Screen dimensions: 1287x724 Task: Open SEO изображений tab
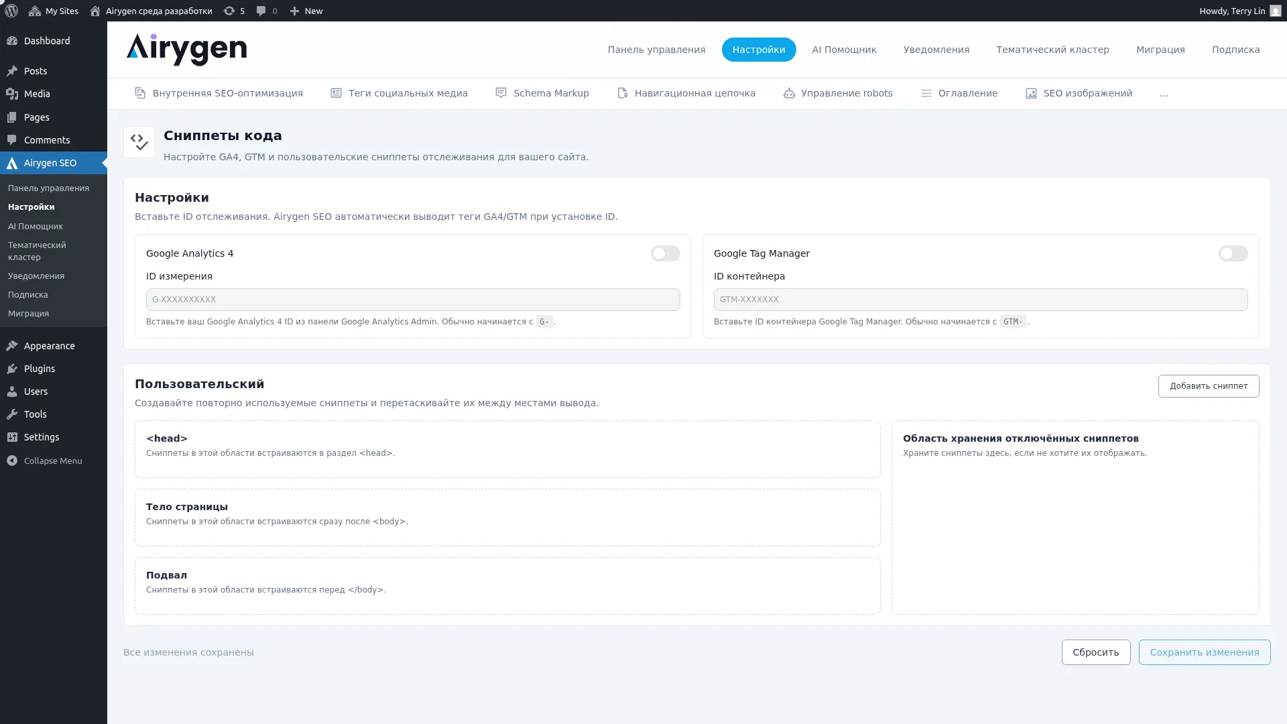[1079, 93]
